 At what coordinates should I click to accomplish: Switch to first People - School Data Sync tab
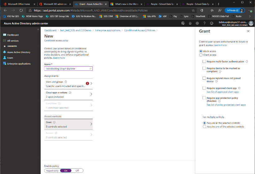tap(163, 4)
